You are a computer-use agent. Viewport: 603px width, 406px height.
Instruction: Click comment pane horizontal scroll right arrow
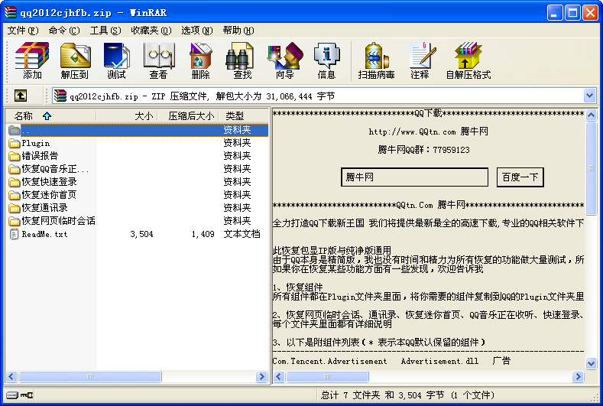click(578, 376)
